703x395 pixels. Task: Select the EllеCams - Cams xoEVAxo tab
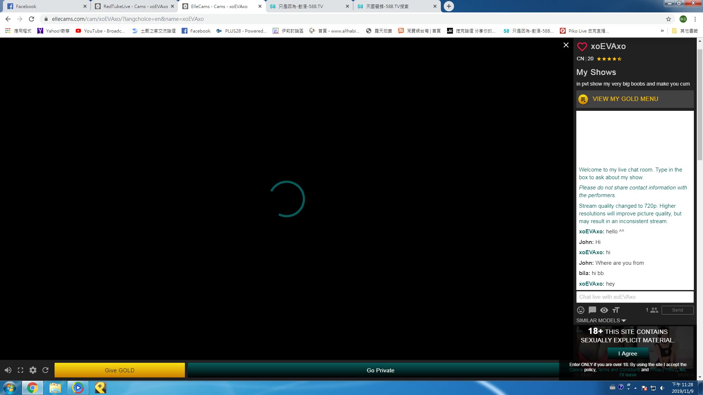222,6
